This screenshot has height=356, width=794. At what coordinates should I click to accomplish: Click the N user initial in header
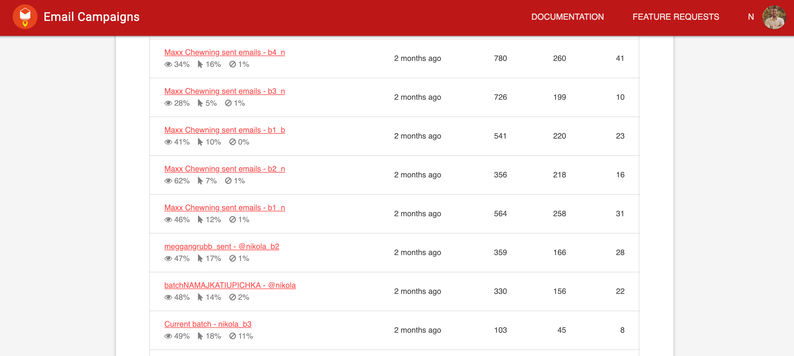751,17
